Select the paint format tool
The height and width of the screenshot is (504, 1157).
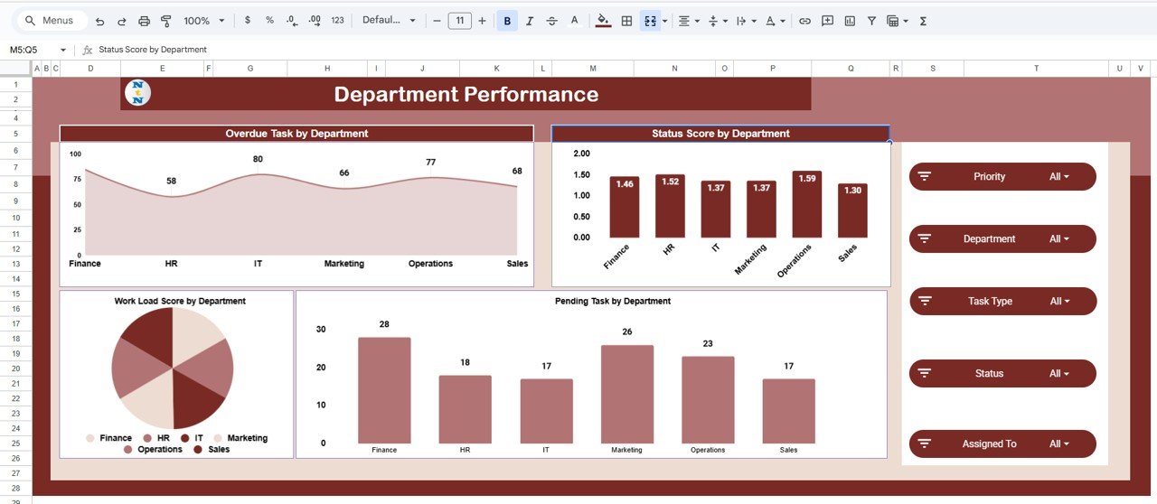(x=165, y=21)
